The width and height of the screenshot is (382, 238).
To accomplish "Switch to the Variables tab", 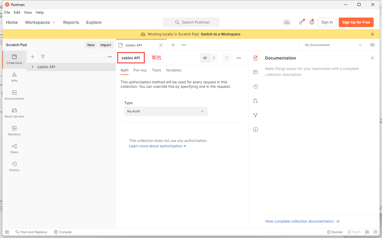I will tap(173, 70).
